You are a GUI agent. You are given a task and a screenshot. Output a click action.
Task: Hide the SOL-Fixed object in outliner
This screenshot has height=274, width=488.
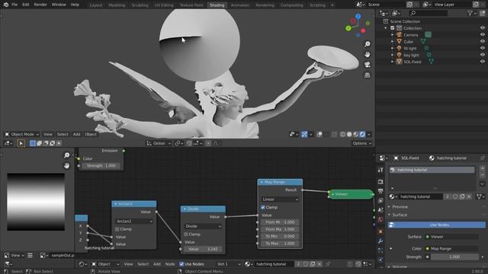pyautogui.click(x=483, y=62)
